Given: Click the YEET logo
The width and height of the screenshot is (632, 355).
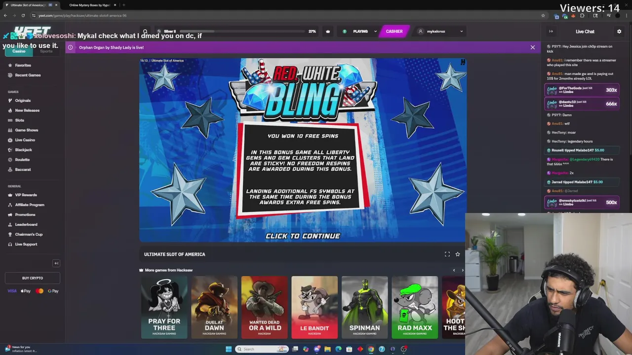Looking at the screenshot, I should click(x=33, y=31).
